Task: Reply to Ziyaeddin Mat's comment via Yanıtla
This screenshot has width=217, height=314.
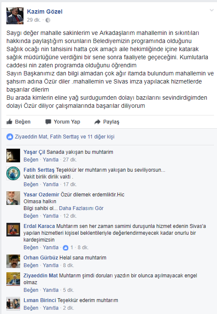Action: 50,290
